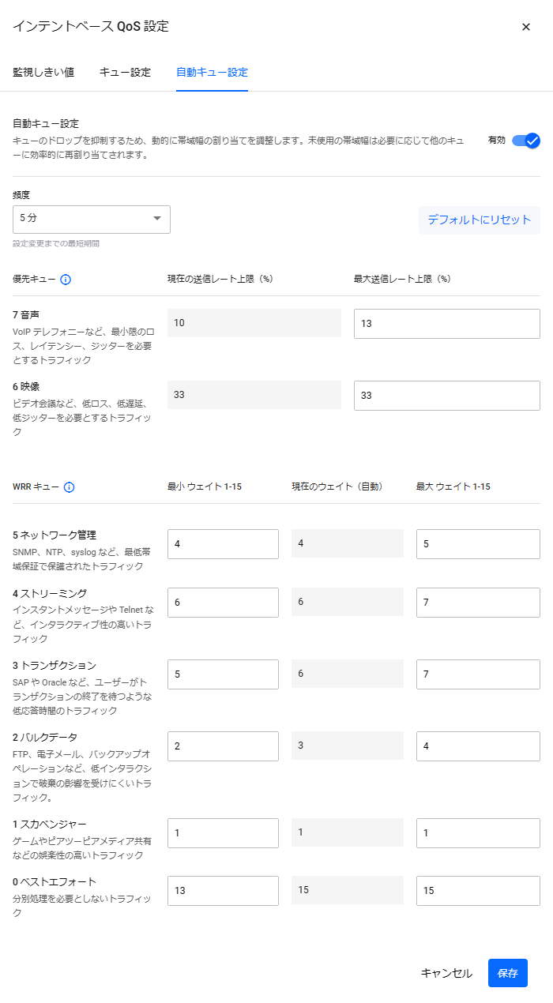Click the info icon beside 優先キュー

point(66,280)
